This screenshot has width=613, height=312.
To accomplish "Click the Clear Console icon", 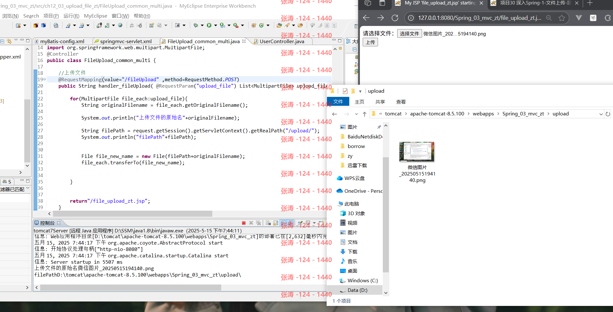I will pyautogui.click(x=268, y=223).
